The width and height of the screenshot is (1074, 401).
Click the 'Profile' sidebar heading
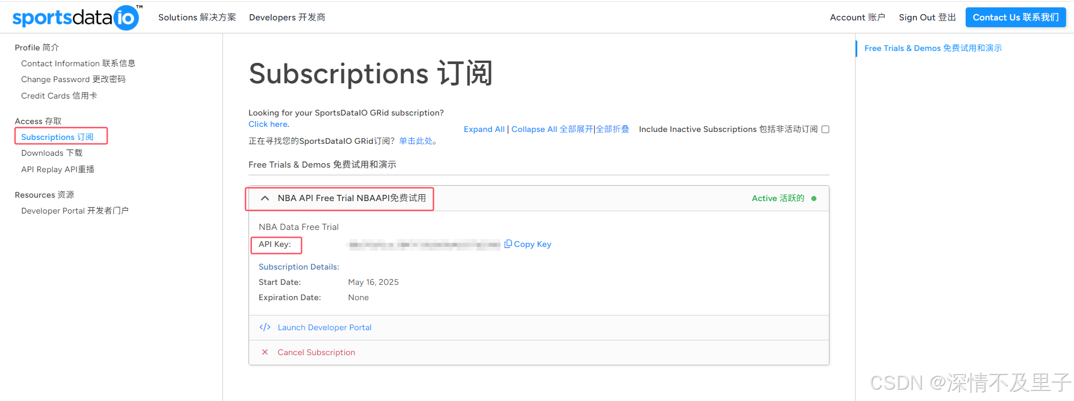pos(37,48)
